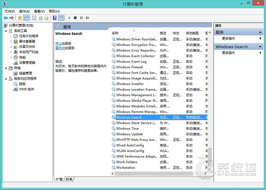266x190 pixels.
Task: Click the 停止 this service link
Action: pos(59,43)
